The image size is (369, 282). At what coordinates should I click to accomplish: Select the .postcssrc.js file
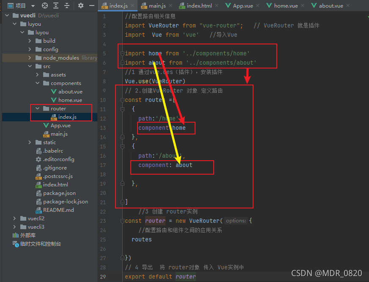pos(54,176)
